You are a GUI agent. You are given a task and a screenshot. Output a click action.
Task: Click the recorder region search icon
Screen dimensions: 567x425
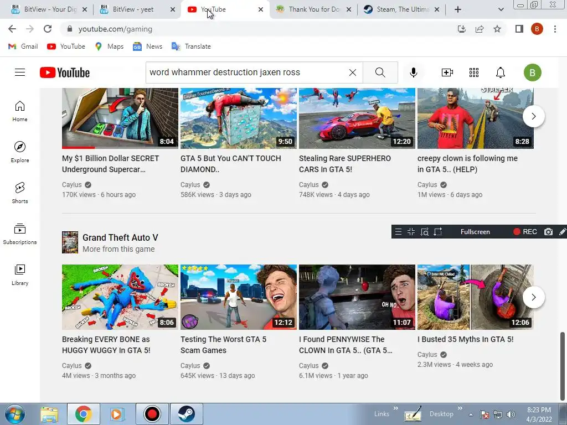[425, 232]
